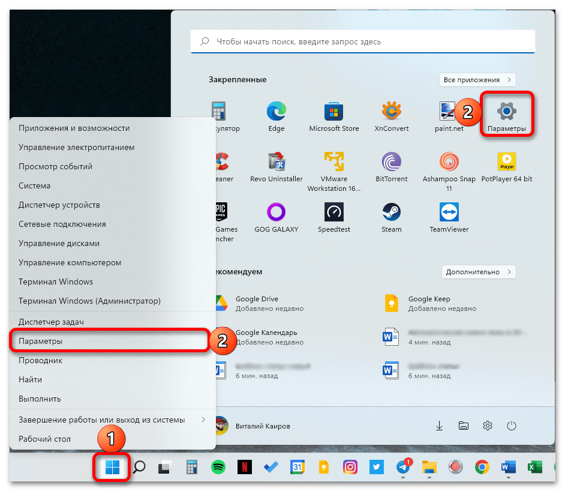Open Управление компьютером from context menu
This screenshot has width=565, height=491.
coord(112,262)
